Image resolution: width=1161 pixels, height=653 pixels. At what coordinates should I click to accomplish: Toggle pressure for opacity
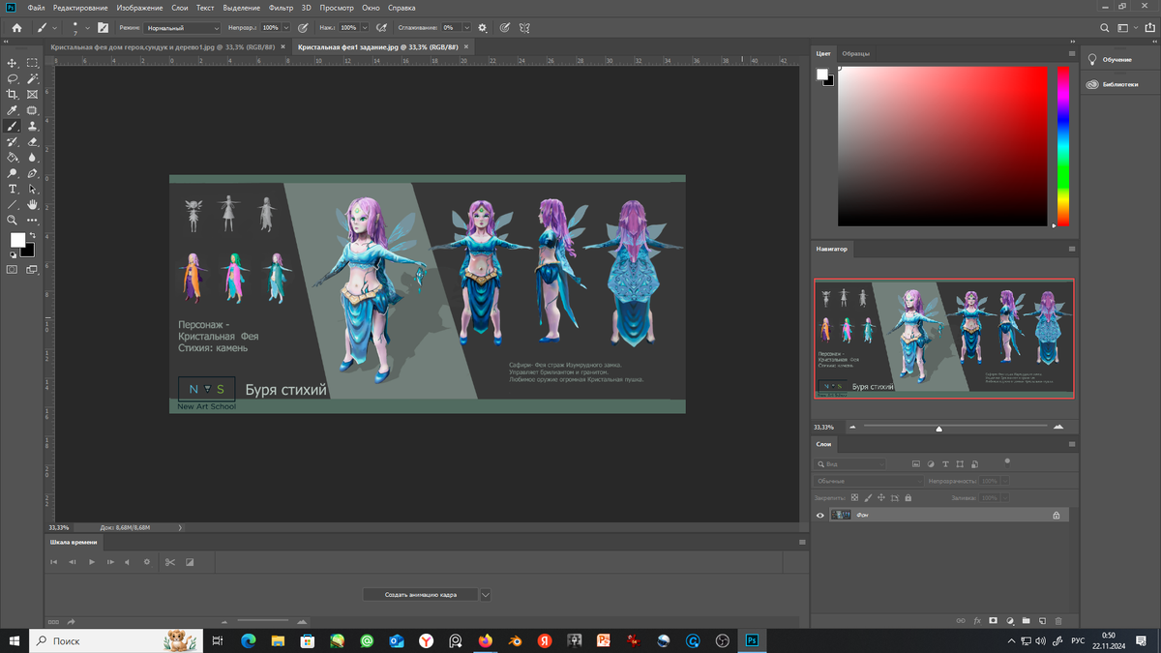(304, 28)
